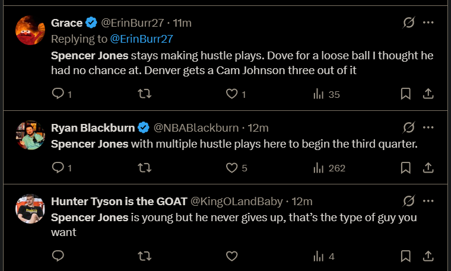The image size is (451, 271).
Task: View analytics on Ryan Blackburn's tweet (262 views)
Action: point(319,168)
